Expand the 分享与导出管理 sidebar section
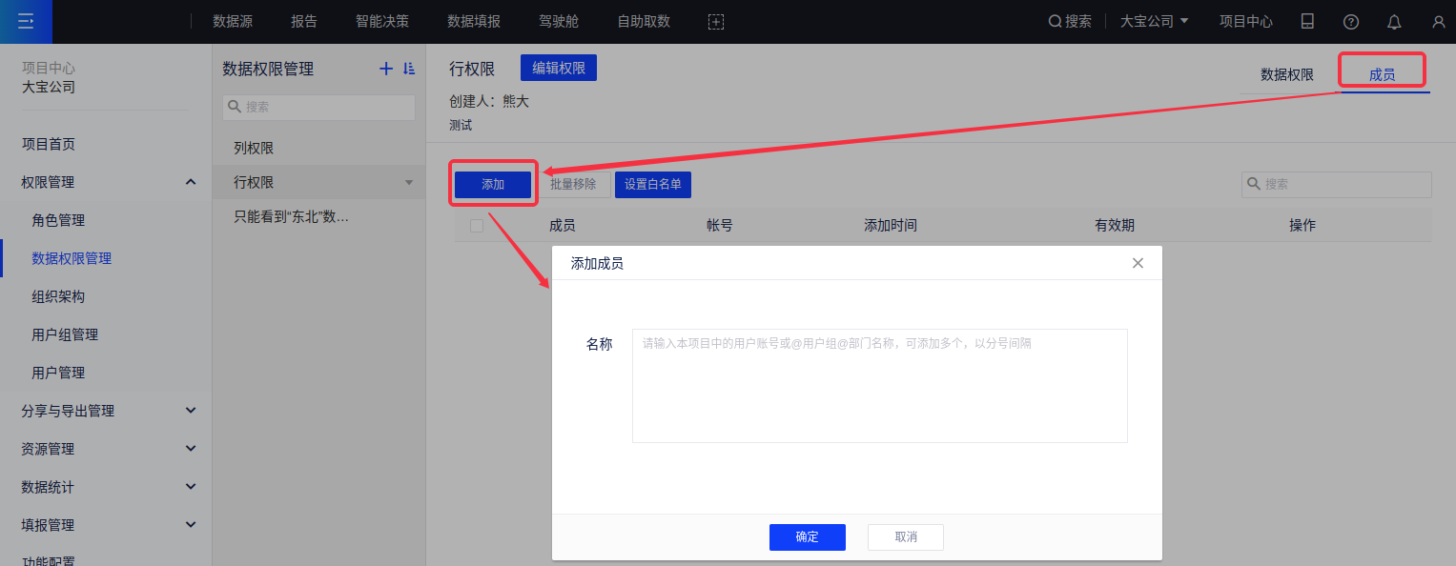 coord(191,411)
